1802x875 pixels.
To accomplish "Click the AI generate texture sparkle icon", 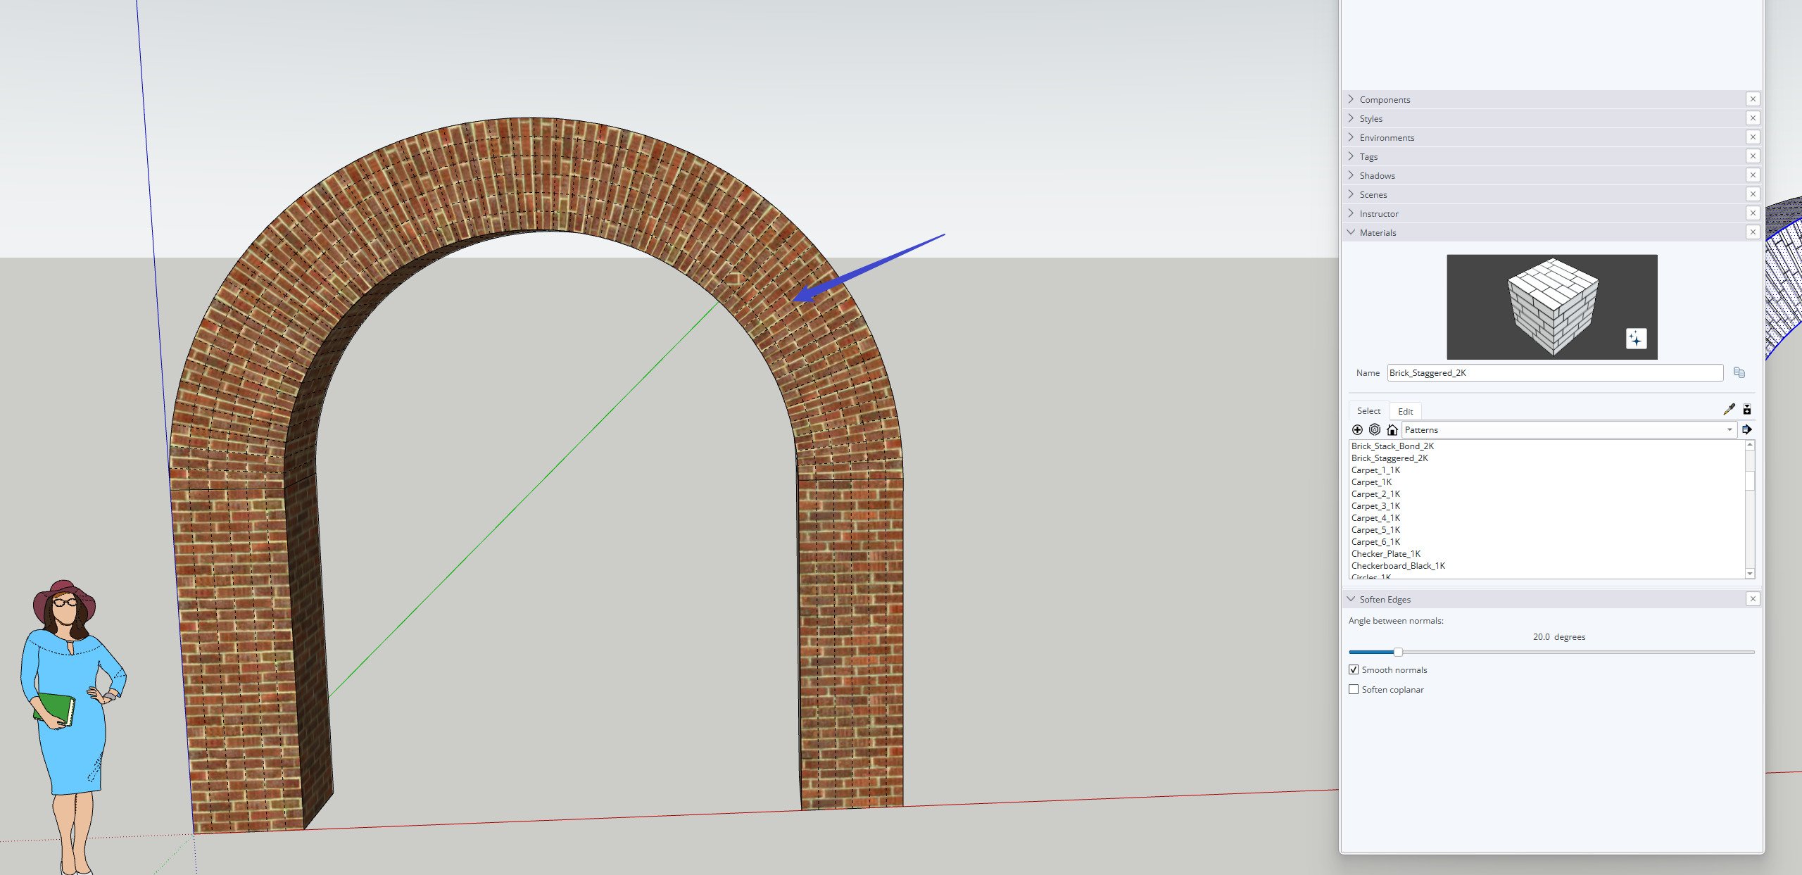I will (x=1636, y=339).
